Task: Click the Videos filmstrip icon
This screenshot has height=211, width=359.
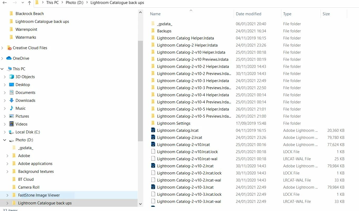Action: (11, 124)
